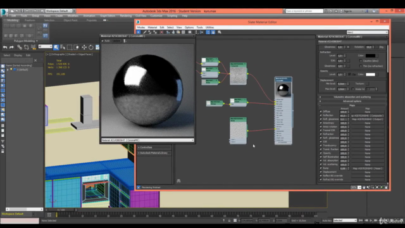This screenshot has height=228, width=405.
Task: Toggle the Translucency map checkbox
Action: (x=321, y=146)
